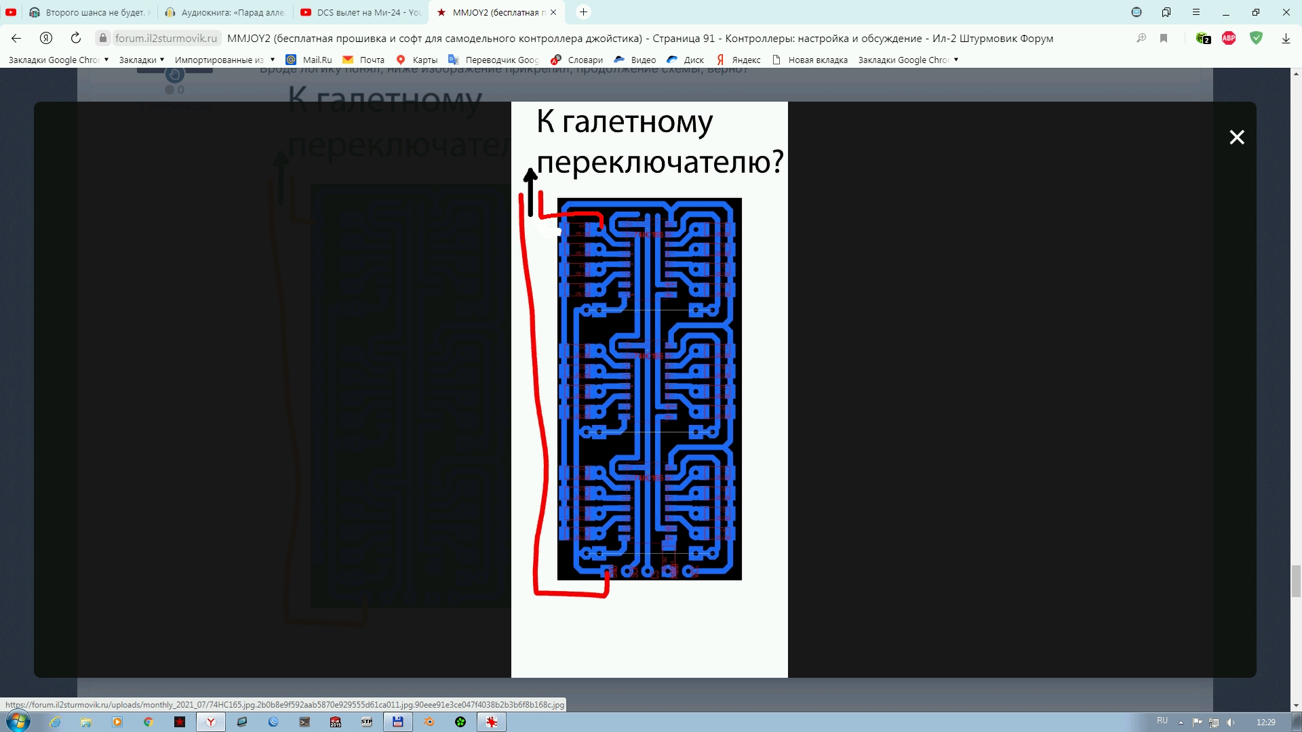The height and width of the screenshot is (732, 1302).
Task: Open page zoom magnifier in address bar
Action: coord(1141,39)
